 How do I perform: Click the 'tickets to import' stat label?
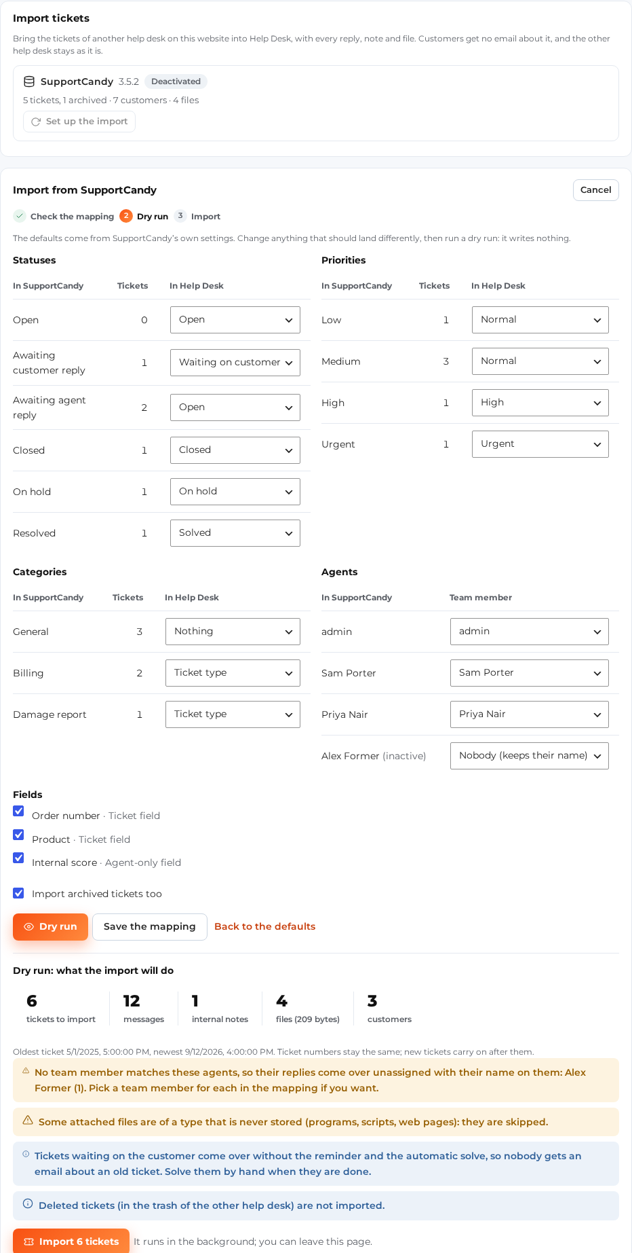(61, 1019)
